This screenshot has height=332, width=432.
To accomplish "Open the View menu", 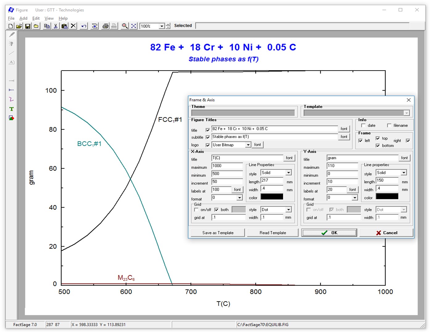I will [49, 18].
